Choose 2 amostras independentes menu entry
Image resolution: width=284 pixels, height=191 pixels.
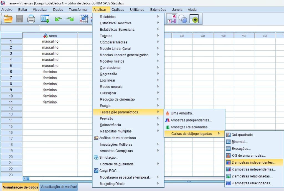(x=254, y=162)
